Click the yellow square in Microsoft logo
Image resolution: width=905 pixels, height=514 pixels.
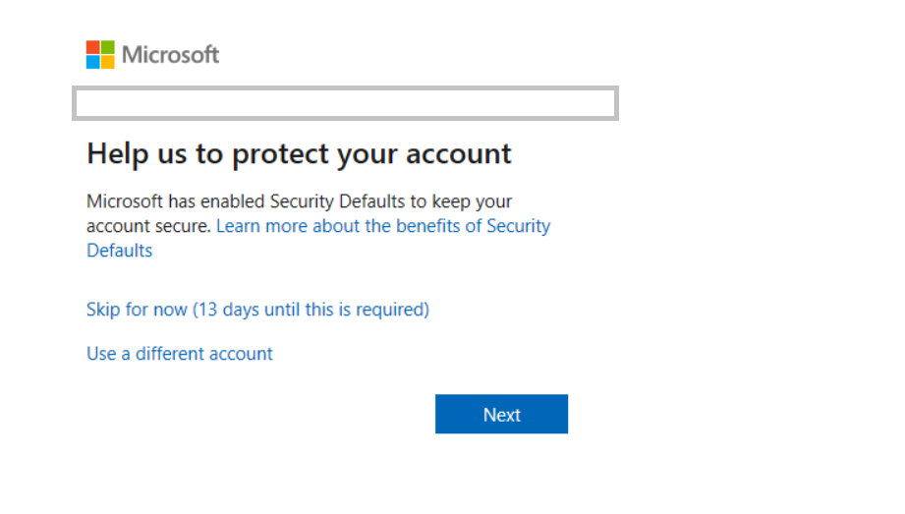point(107,61)
